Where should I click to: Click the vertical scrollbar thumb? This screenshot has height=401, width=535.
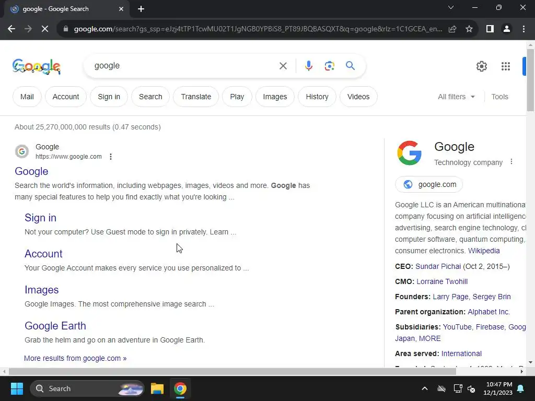coord(530,80)
